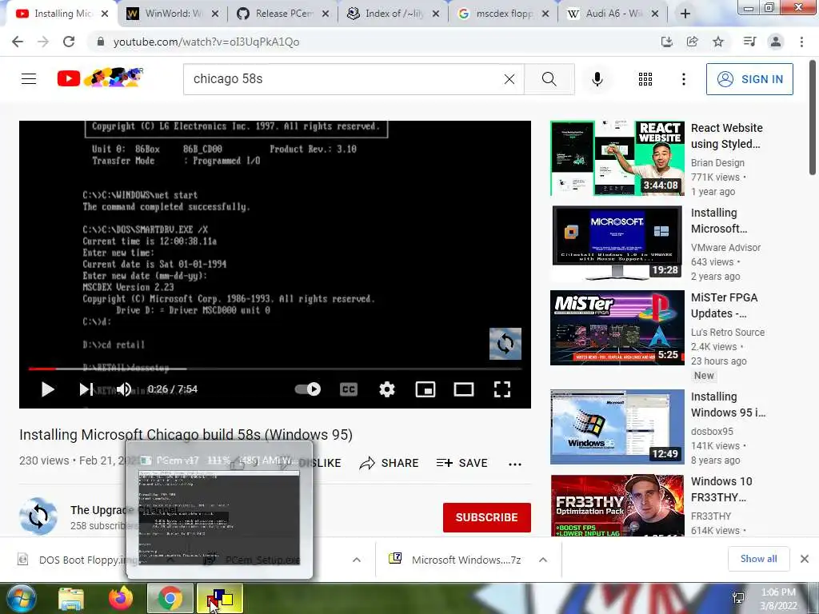Open Windows 10 FR33THY video thumbnail
819x614 pixels.
[x=617, y=505]
